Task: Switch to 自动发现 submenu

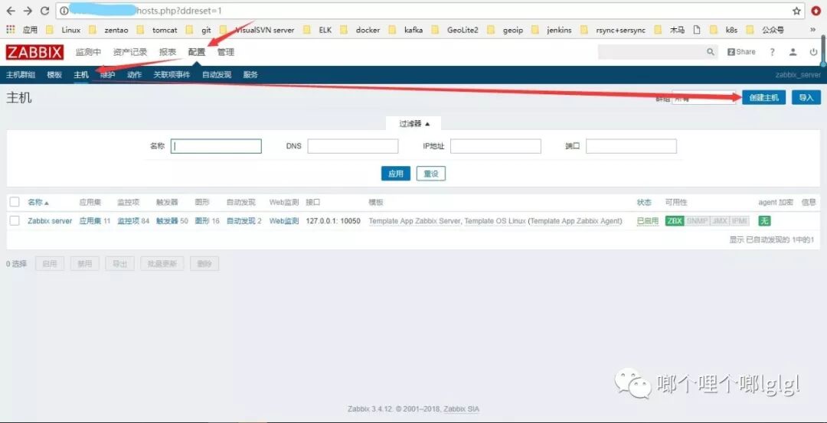Action: pyautogui.click(x=216, y=75)
